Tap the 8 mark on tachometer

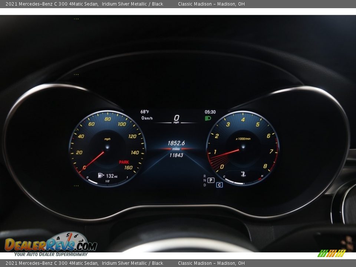[265, 166]
